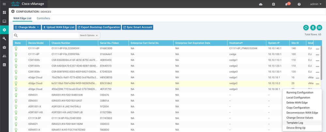This screenshot has width=326, height=132.
Task: Open the hamburger navigation menu
Action: (4, 4)
